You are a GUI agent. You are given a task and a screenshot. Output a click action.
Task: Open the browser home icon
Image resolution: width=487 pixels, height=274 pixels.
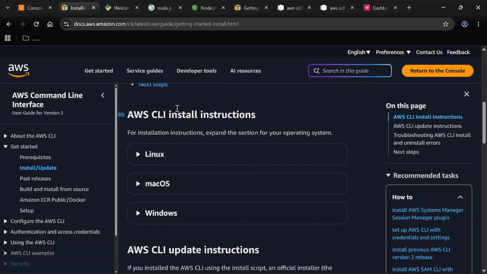pos(50,24)
